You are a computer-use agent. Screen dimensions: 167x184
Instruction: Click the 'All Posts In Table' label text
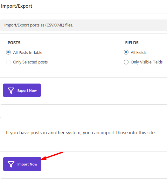(28, 52)
